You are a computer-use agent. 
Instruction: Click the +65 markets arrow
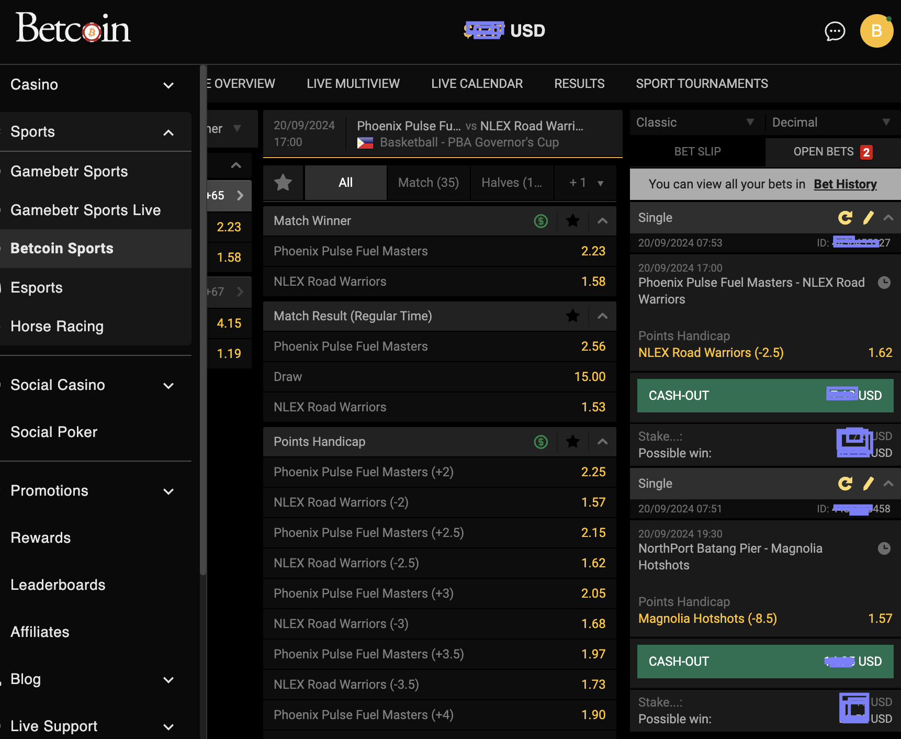(240, 195)
